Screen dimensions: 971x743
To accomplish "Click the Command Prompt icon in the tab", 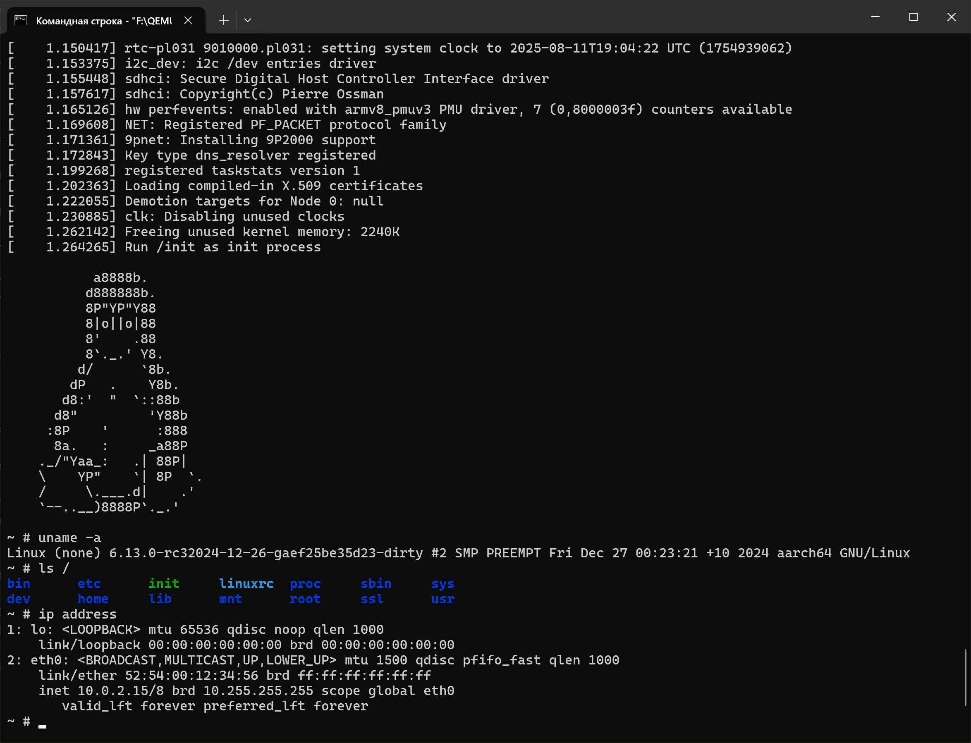I will pos(21,20).
